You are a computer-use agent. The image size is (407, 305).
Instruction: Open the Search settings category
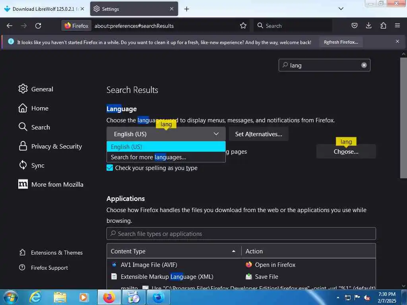34,127
